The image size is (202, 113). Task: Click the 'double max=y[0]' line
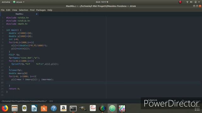pos(18,73)
